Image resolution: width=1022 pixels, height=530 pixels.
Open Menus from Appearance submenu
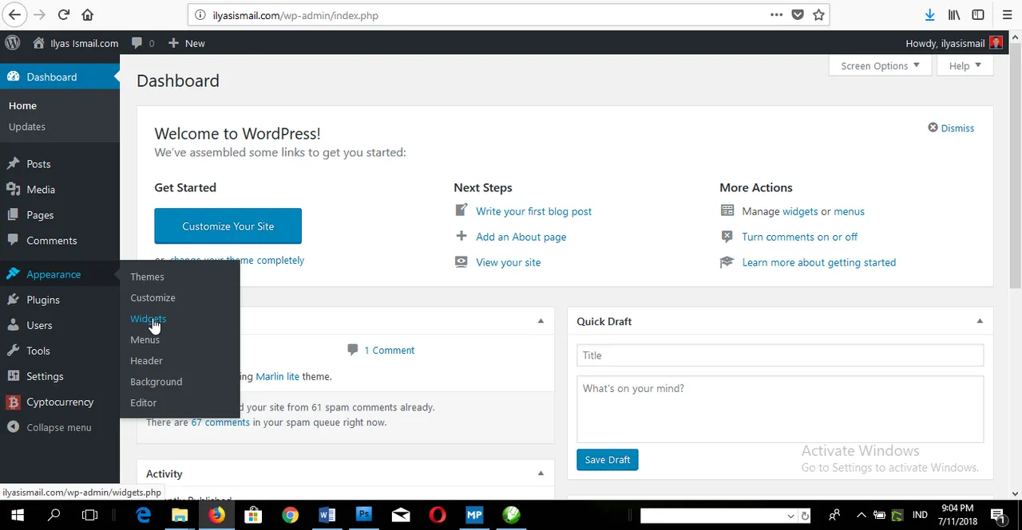click(x=145, y=340)
